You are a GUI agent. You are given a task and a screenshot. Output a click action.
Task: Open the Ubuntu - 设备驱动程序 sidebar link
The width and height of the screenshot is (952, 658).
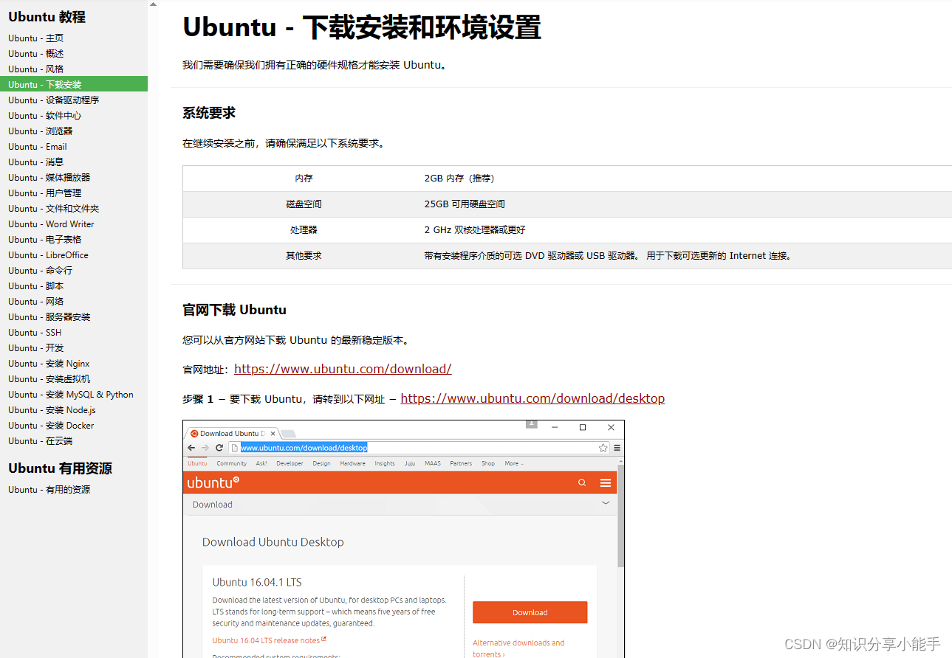54,100
